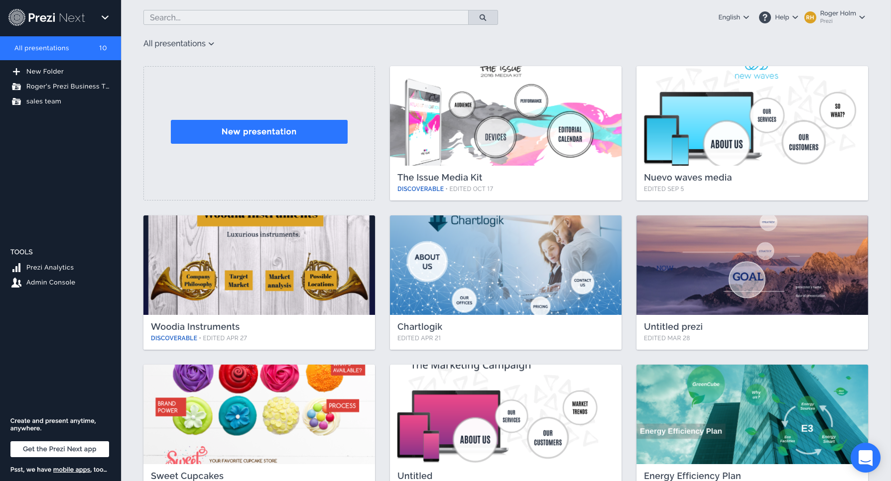This screenshot has height=481, width=891.
Task: Open the Prezi Analytics bar chart icon
Action: point(16,268)
